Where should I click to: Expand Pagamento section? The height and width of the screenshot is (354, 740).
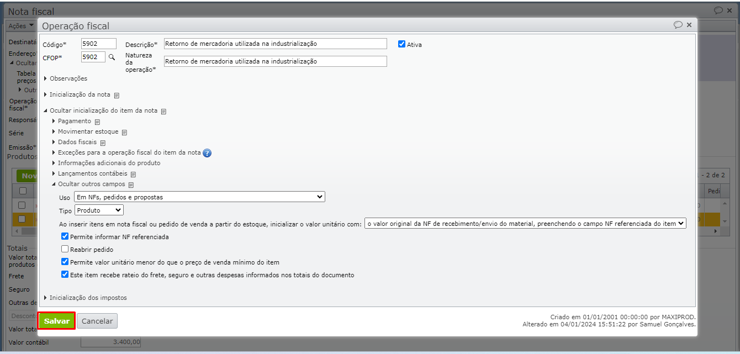(x=71, y=121)
